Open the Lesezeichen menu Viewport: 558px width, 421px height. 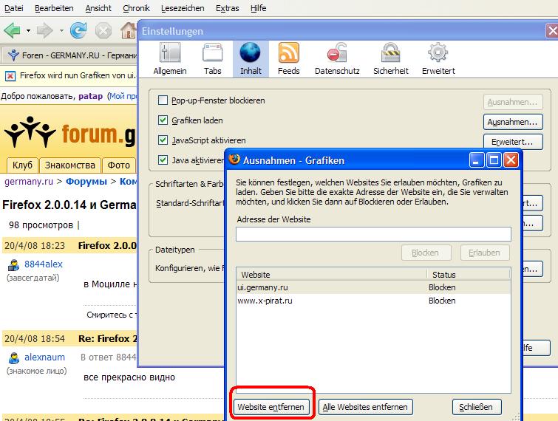[183, 8]
